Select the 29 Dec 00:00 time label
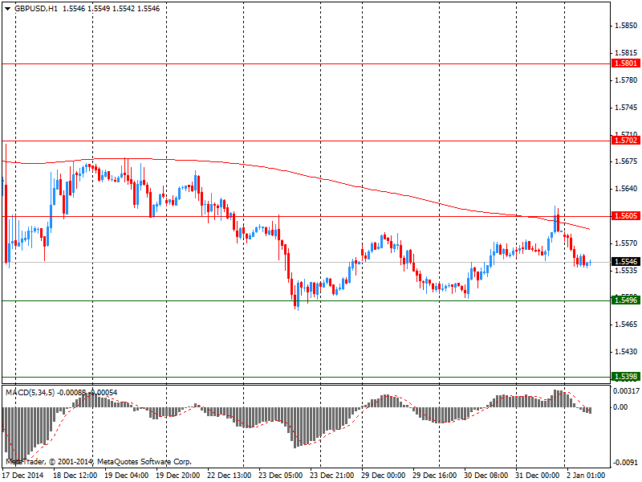Image resolution: width=642 pixels, height=482 pixels. pyautogui.click(x=384, y=476)
